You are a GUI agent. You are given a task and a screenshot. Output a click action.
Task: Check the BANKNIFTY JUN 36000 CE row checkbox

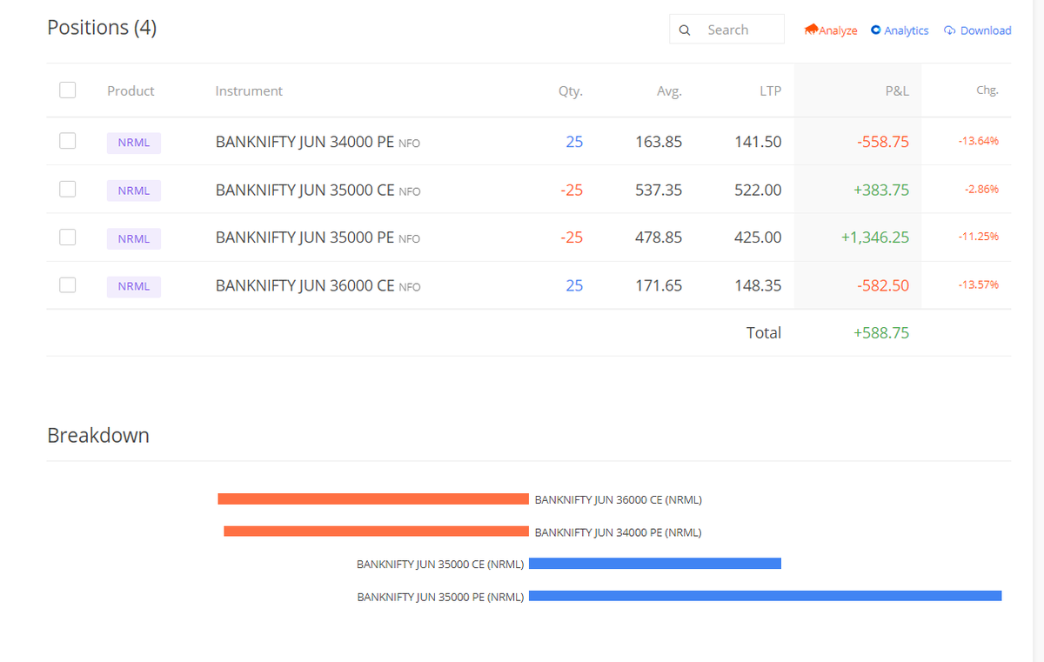click(67, 284)
